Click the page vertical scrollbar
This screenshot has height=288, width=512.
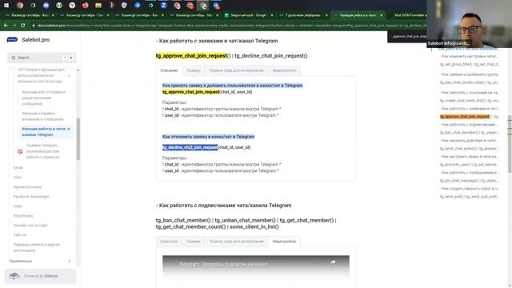510,144
